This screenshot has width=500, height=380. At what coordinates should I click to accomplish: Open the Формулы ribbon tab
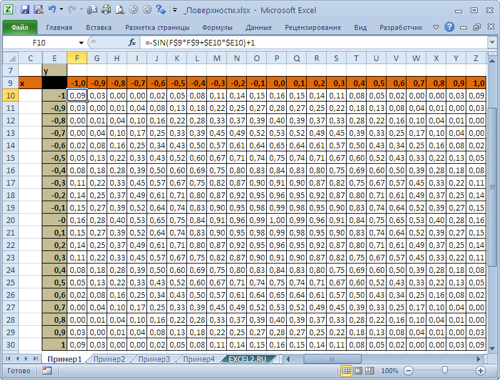(217, 27)
